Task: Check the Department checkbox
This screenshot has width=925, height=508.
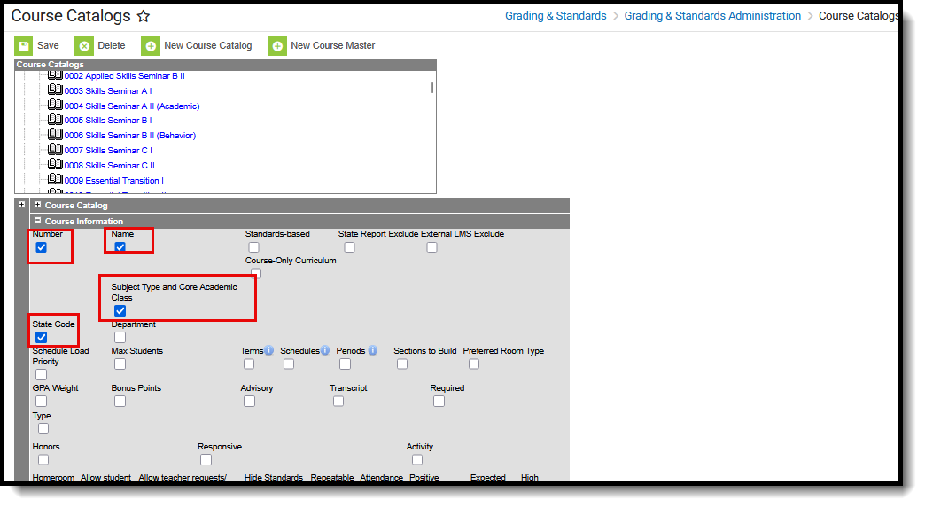Action: [120, 338]
